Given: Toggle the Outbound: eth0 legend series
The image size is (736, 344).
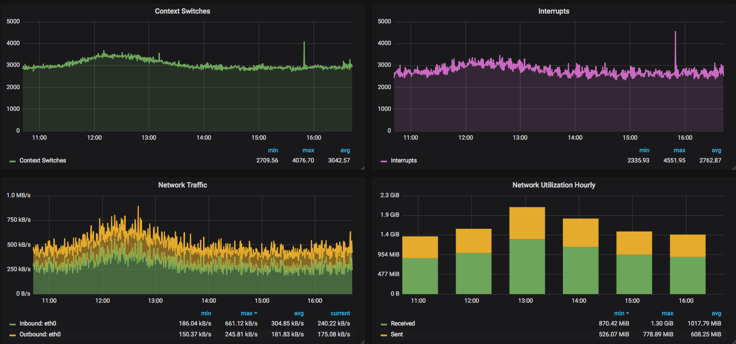Looking at the screenshot, I should [40, 334].
